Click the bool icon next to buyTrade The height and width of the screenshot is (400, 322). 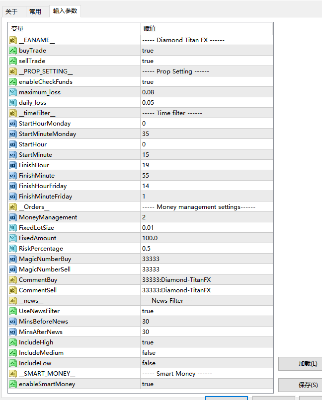pyautogui.click(x=13, y=51)
